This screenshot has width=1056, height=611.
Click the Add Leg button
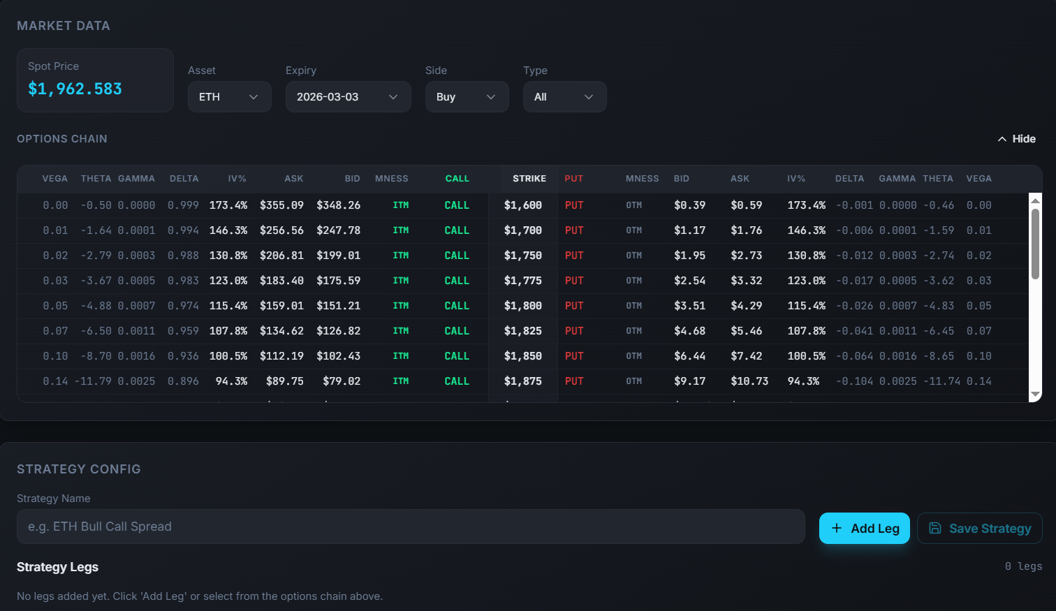[x=865, y=529]
